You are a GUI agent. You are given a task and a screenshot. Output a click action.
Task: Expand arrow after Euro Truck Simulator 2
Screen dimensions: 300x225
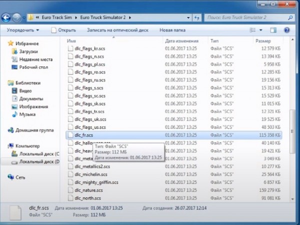point(130,18)
